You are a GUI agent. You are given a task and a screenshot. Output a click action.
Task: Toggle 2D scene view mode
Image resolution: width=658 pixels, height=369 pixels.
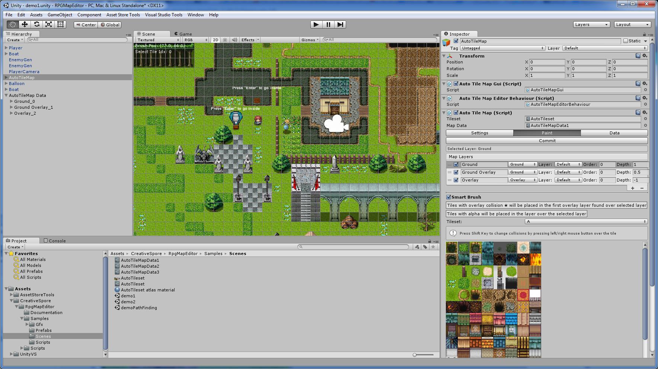tap(215, 40)
